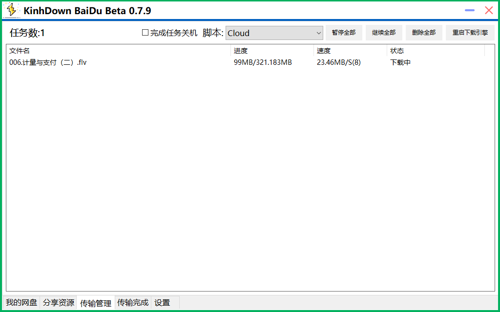Open the 分享资源 tab
The height and width of the screenshot is (312, 500).
coord(59,303)
